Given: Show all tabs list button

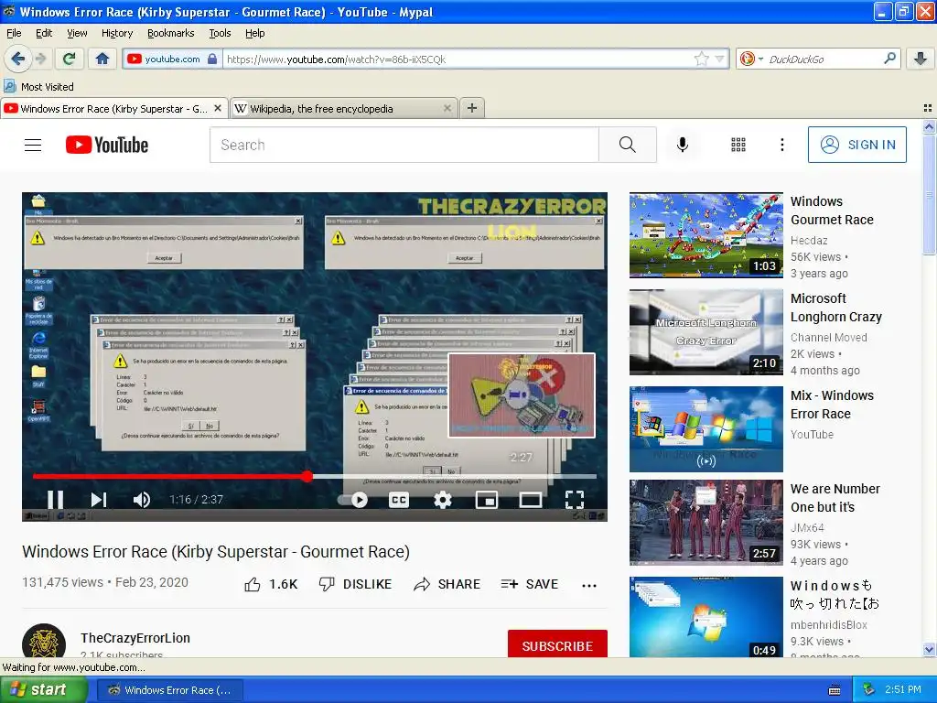Looking at the screenshot, I should [928, 108].
